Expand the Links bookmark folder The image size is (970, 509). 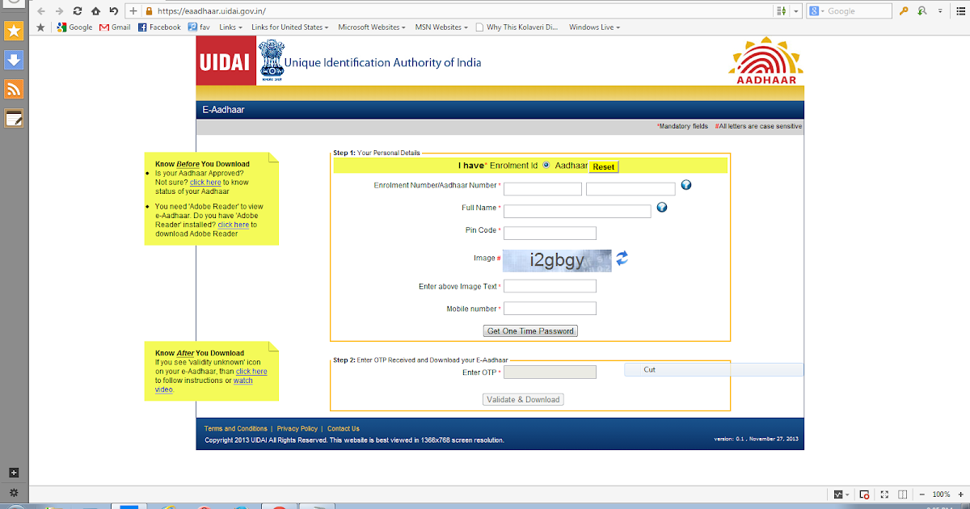(231, 27)
